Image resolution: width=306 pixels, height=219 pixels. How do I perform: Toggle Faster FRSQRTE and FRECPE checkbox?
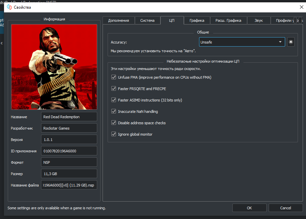point(114,89)
